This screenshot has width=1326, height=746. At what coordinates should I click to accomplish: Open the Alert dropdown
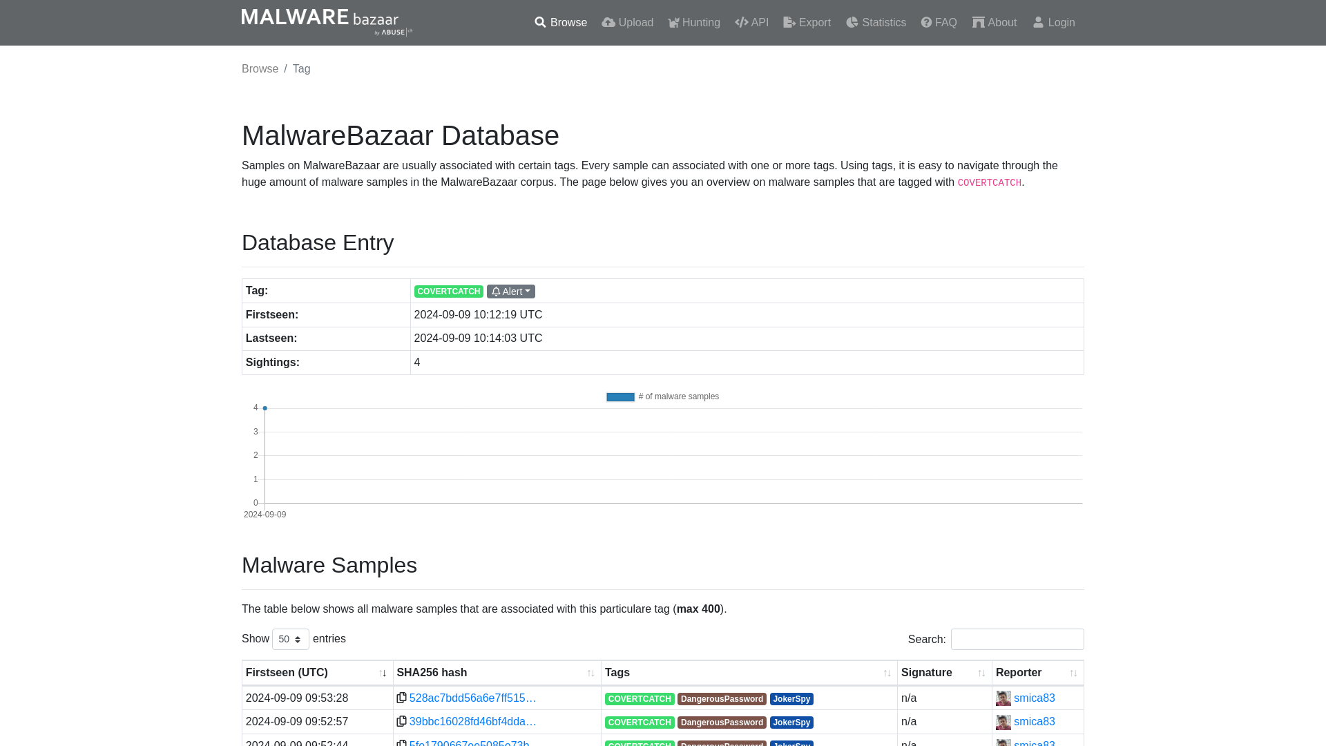pos(511,291)
